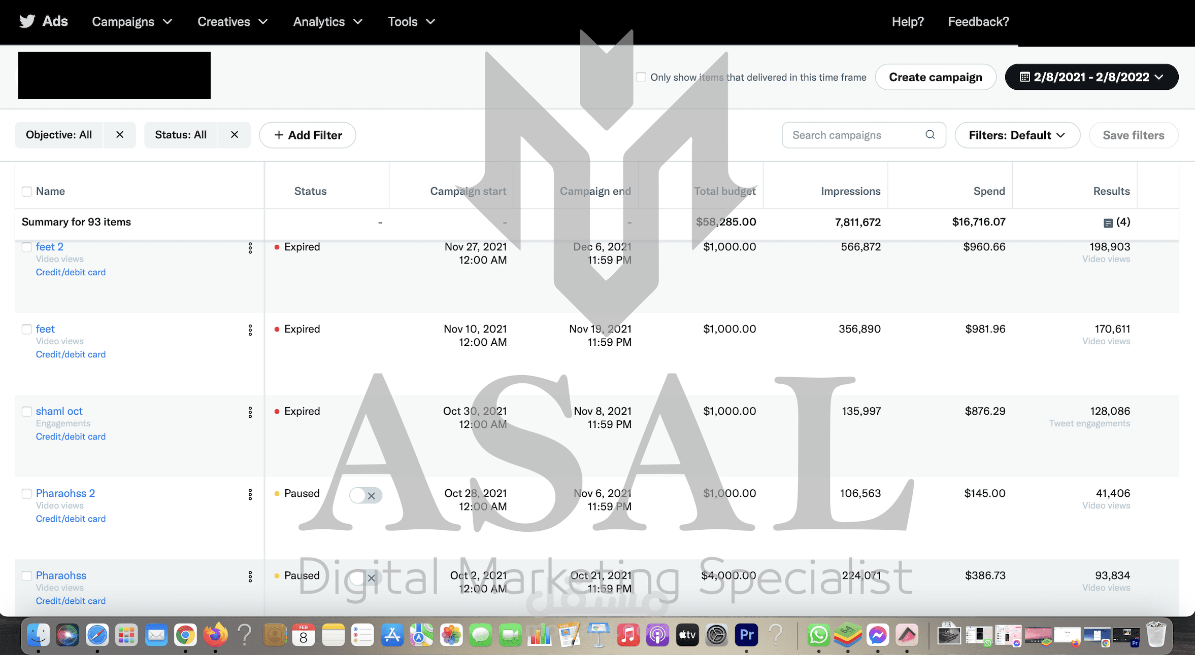Viewport: 1195px width, 655px height.
Task: Open three-dot menu for shaml oct campaign
Action: pyautogui.click(x=250, y=412)
